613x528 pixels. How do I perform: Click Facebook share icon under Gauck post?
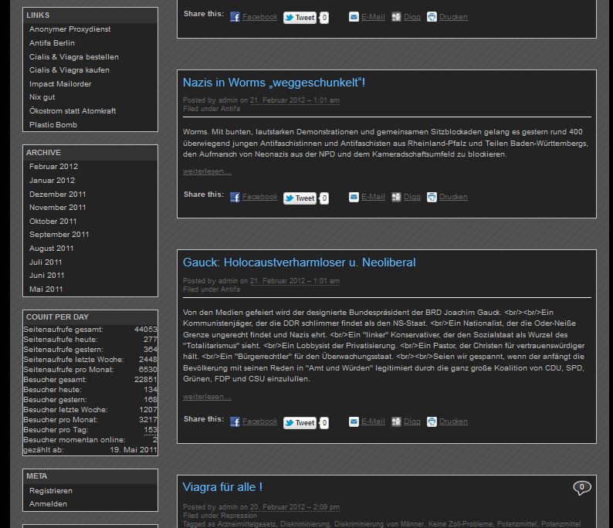(x=235, y=422)
